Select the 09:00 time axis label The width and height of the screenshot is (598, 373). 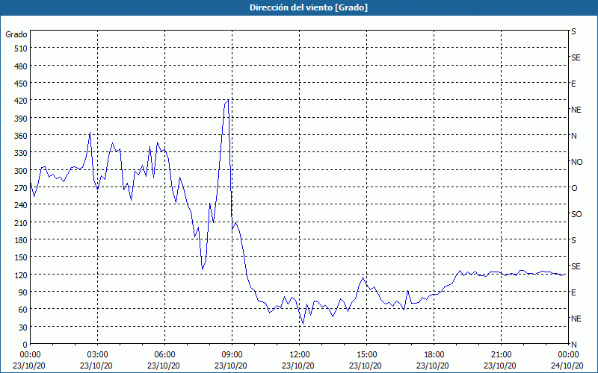click(x=232, y=355)
